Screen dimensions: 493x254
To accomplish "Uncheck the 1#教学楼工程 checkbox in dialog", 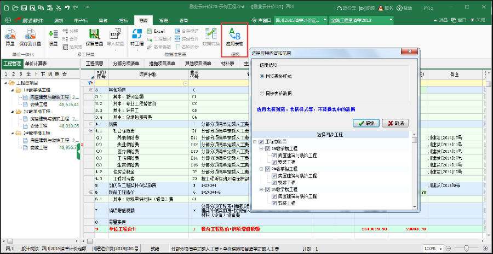I will (267, 148).
